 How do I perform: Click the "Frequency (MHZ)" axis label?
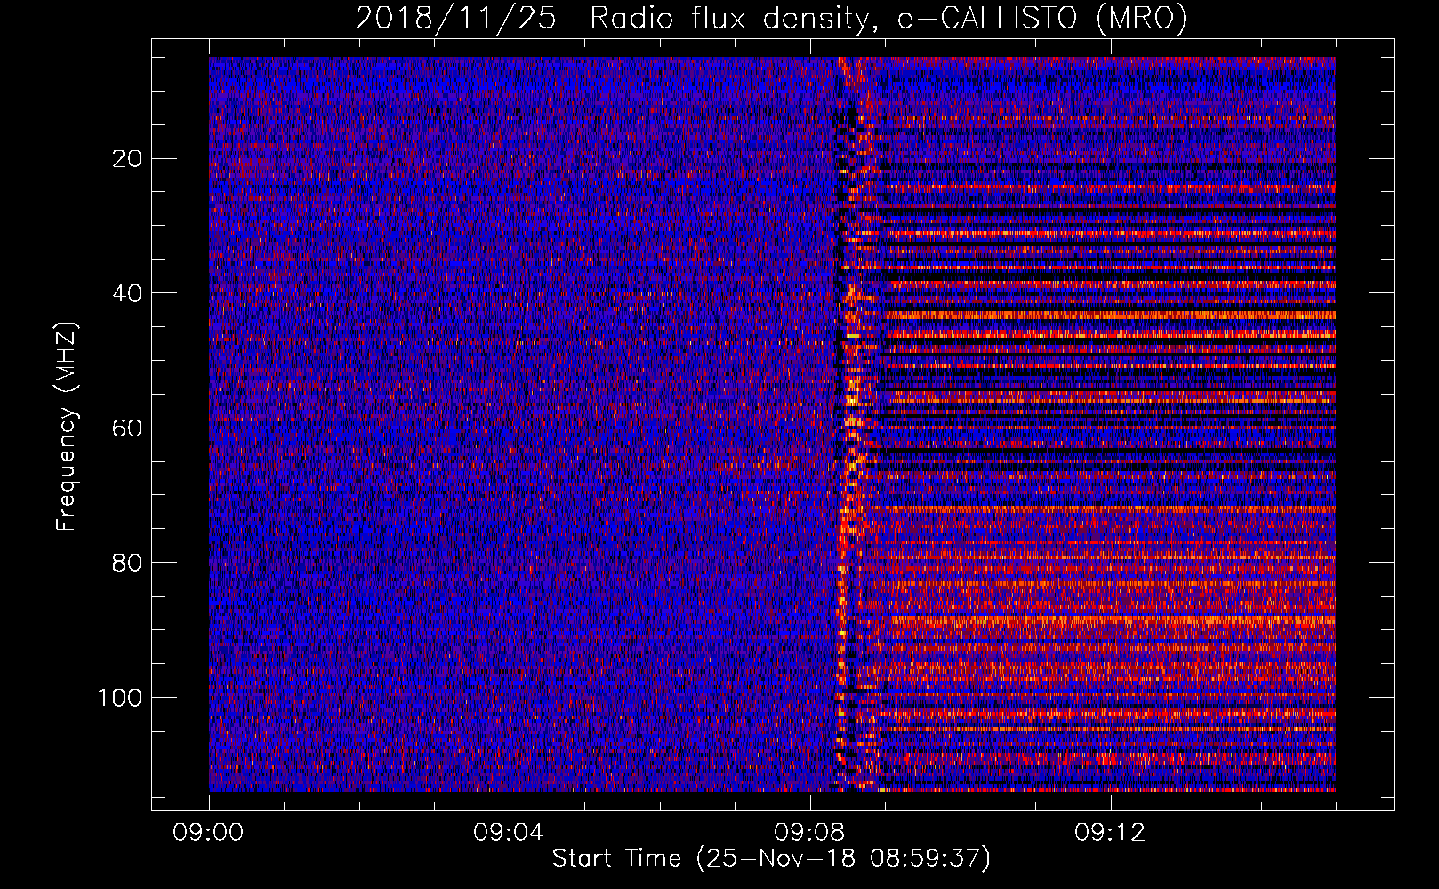pos(67,426)
